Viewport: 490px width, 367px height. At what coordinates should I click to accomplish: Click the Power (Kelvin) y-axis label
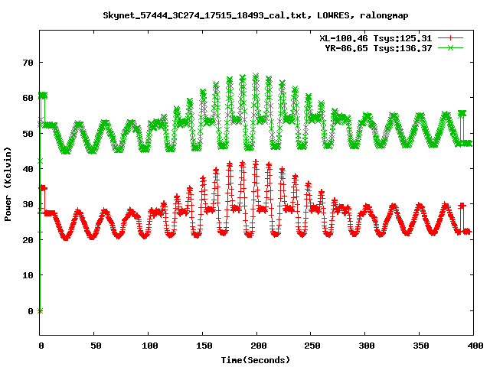coord(8,184)
